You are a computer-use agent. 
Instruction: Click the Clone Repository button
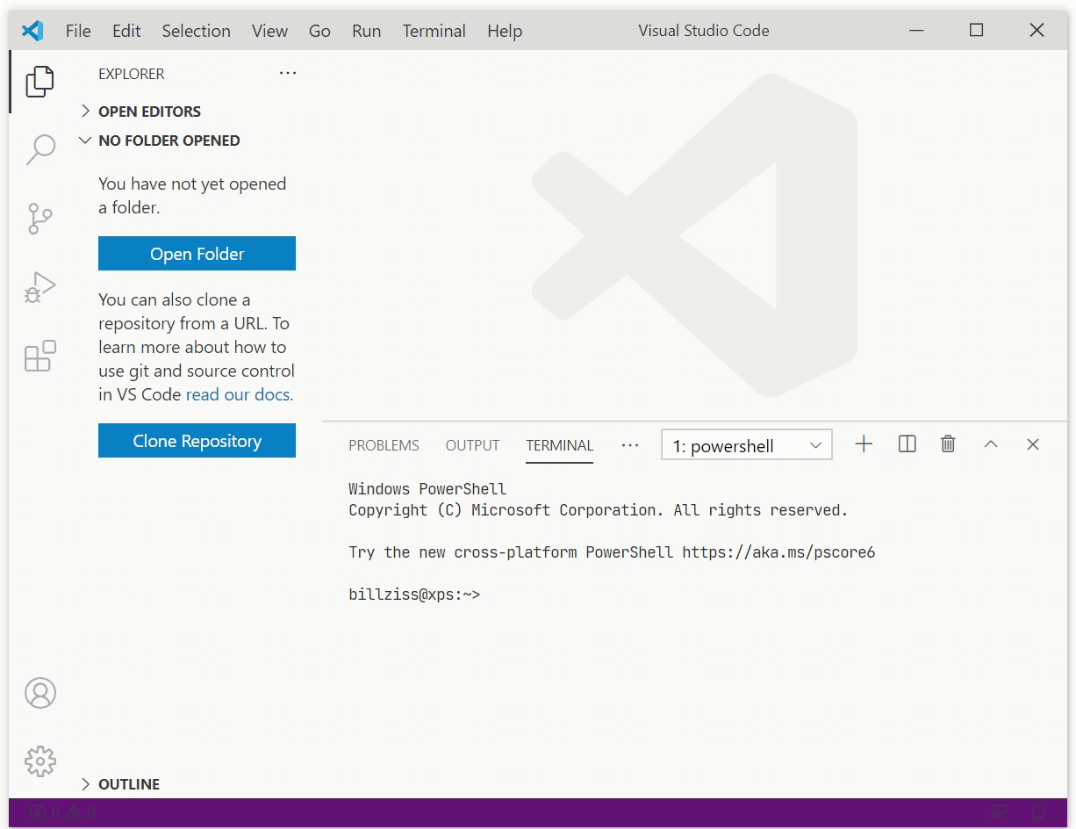point(197,441)
